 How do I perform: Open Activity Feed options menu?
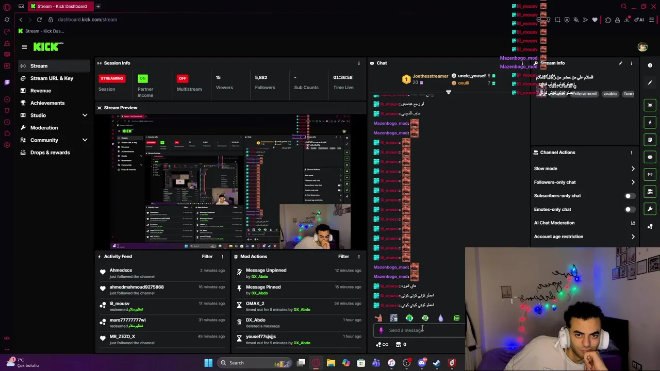pos(222,257)
